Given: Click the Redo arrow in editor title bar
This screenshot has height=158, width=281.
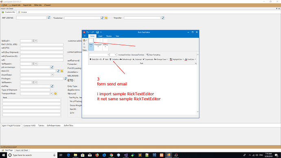Looking at the screenshot, I should coord(93,32).
